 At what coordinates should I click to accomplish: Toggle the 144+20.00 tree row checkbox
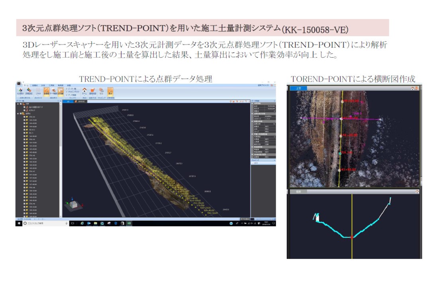tap(24, 120)
